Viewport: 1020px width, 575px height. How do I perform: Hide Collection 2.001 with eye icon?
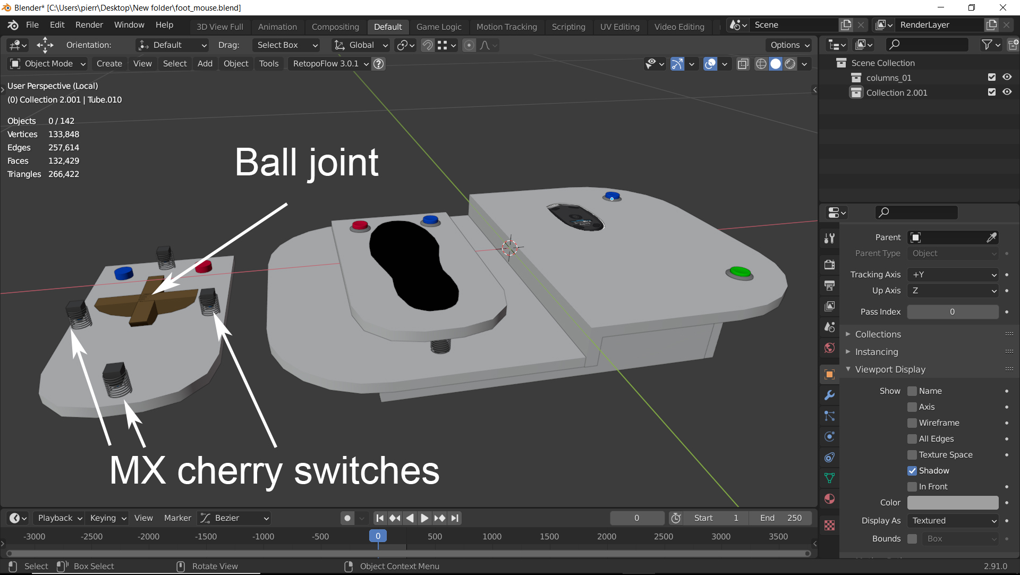pyautogui.click(x=1007, y=92)
